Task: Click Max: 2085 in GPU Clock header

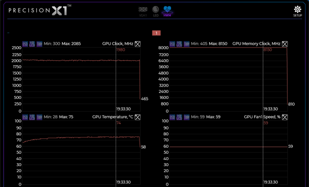Action: click(71, 44)
